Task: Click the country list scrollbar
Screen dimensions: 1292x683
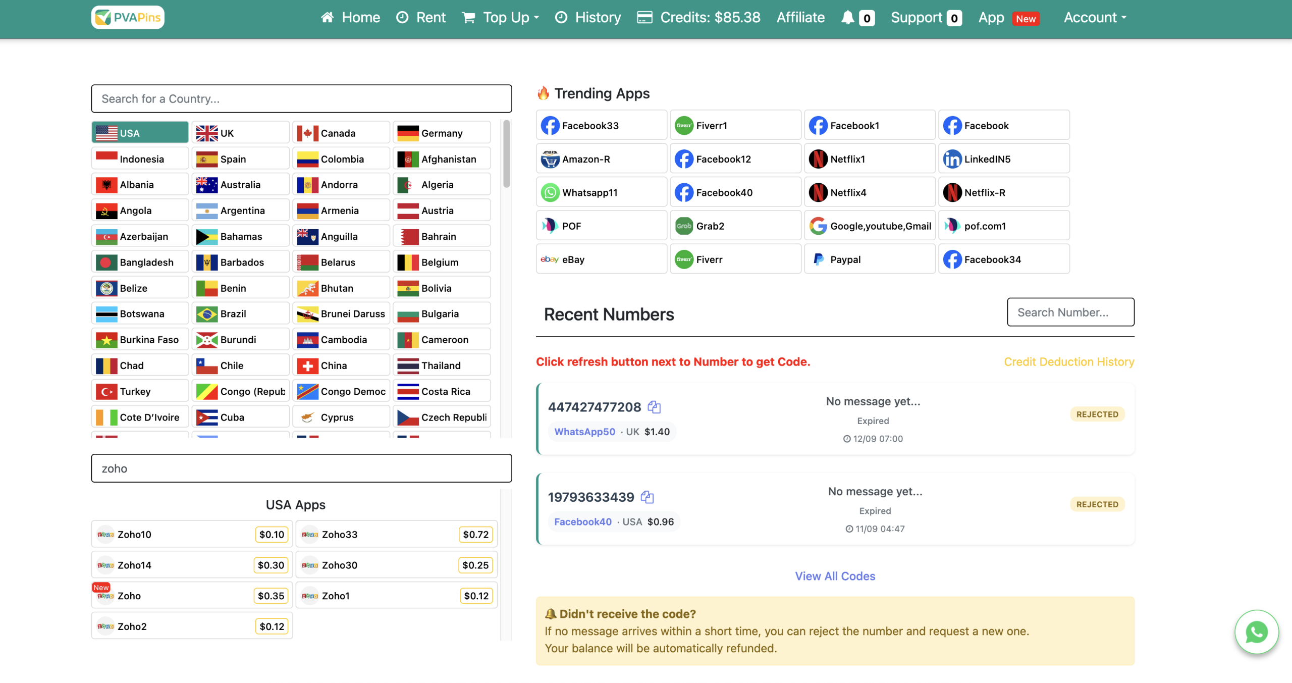Action: coord(506,154)
